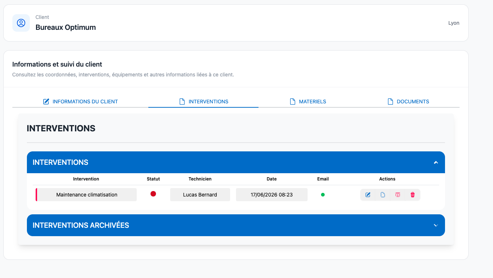Open the Informations du client tab

click(80, 102)
